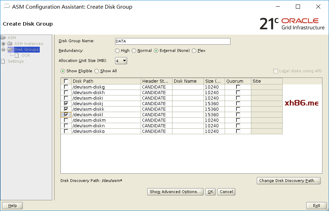Collapse the Disk Groups tree node
The image size is (329, 211).
pos(3,49)
